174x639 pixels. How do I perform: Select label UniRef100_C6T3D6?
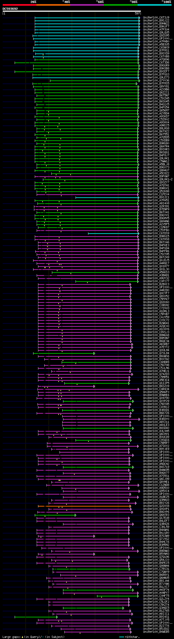click(156, 62)
